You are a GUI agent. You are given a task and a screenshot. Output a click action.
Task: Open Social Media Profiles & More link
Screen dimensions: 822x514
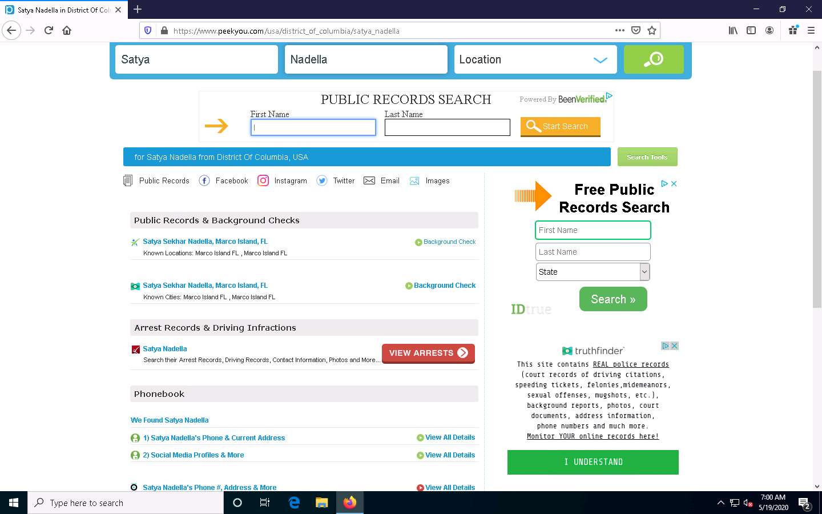point(193,455)
